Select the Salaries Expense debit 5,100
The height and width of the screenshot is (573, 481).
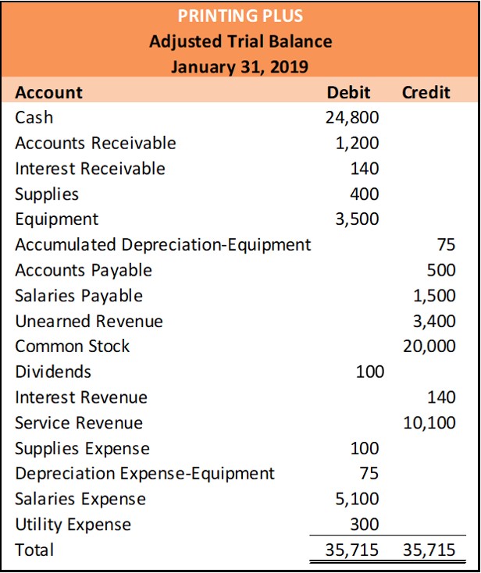(357, 498)
